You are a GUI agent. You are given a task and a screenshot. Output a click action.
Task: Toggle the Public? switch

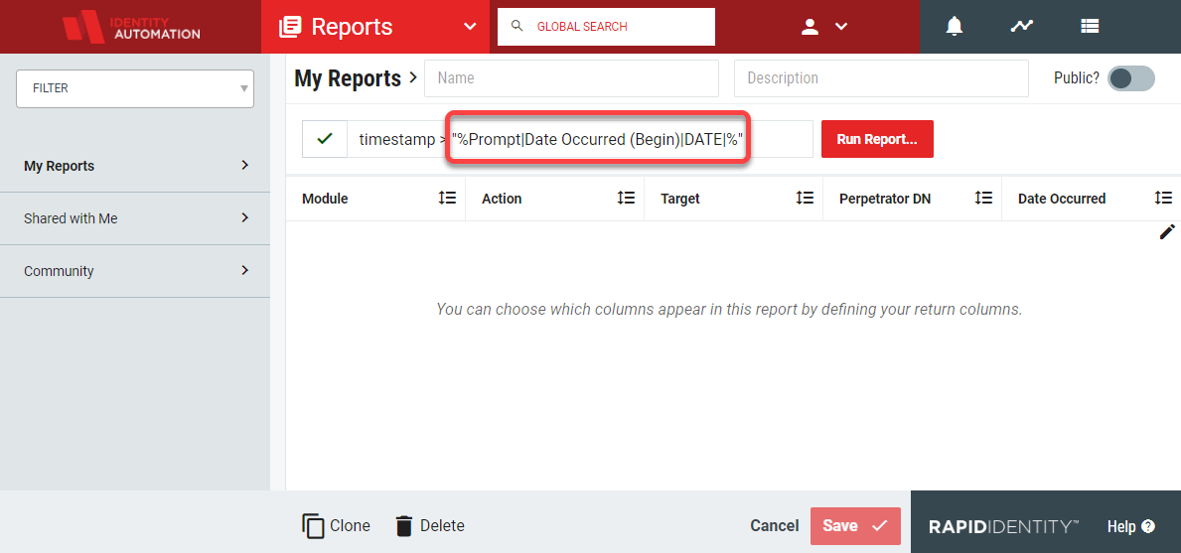tap(1131, 78)
